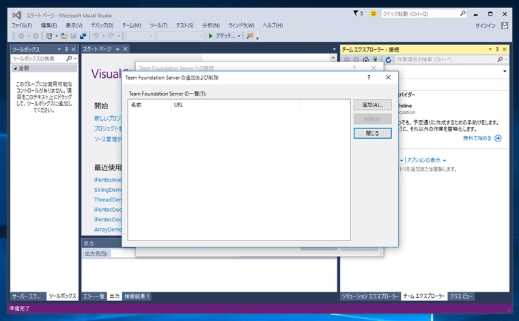Image resolution: width=519 pixels, height=321 pixels.
Task: Open the 編集(E) menu
Action: point(48,25)
